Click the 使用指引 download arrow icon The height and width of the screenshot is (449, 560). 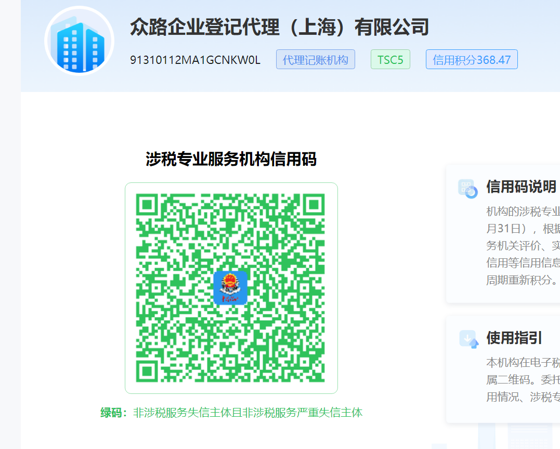(468, 339)
